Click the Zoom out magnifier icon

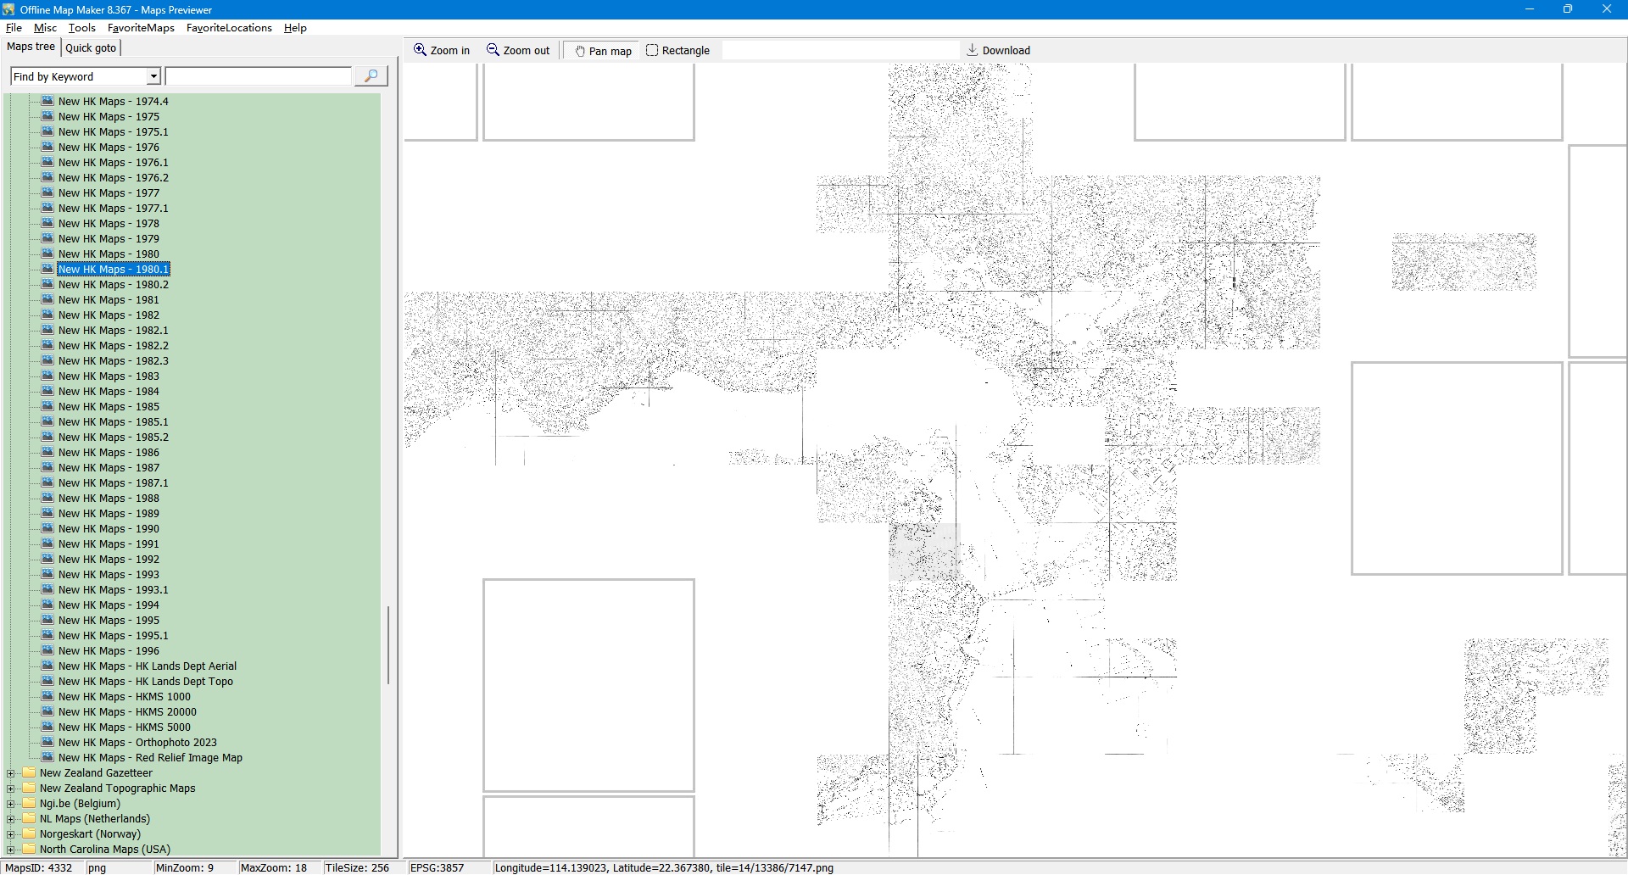pos(493,50)
